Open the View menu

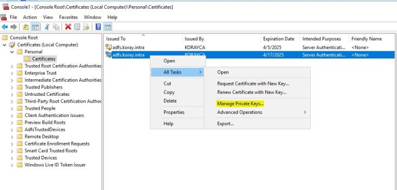[x=48, y=17]
